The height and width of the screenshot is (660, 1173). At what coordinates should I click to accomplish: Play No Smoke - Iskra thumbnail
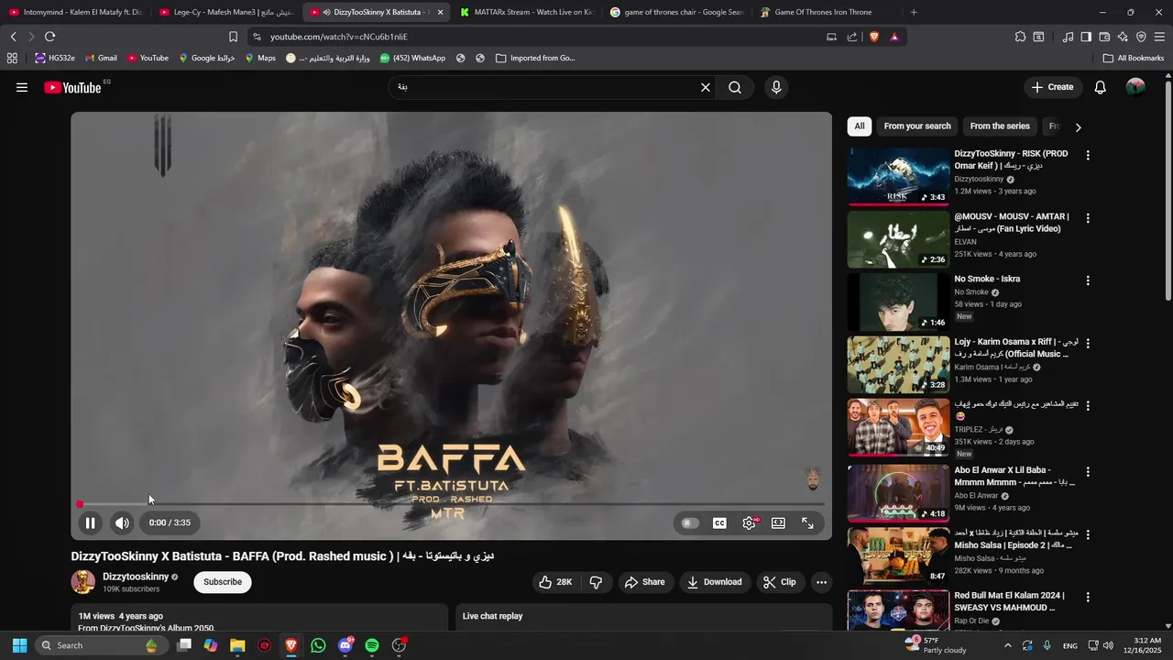tap(898, 302)
